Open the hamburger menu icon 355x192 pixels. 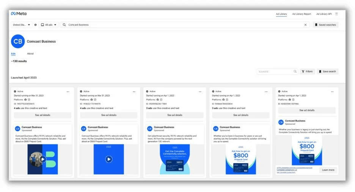click(x=336, y=14)
